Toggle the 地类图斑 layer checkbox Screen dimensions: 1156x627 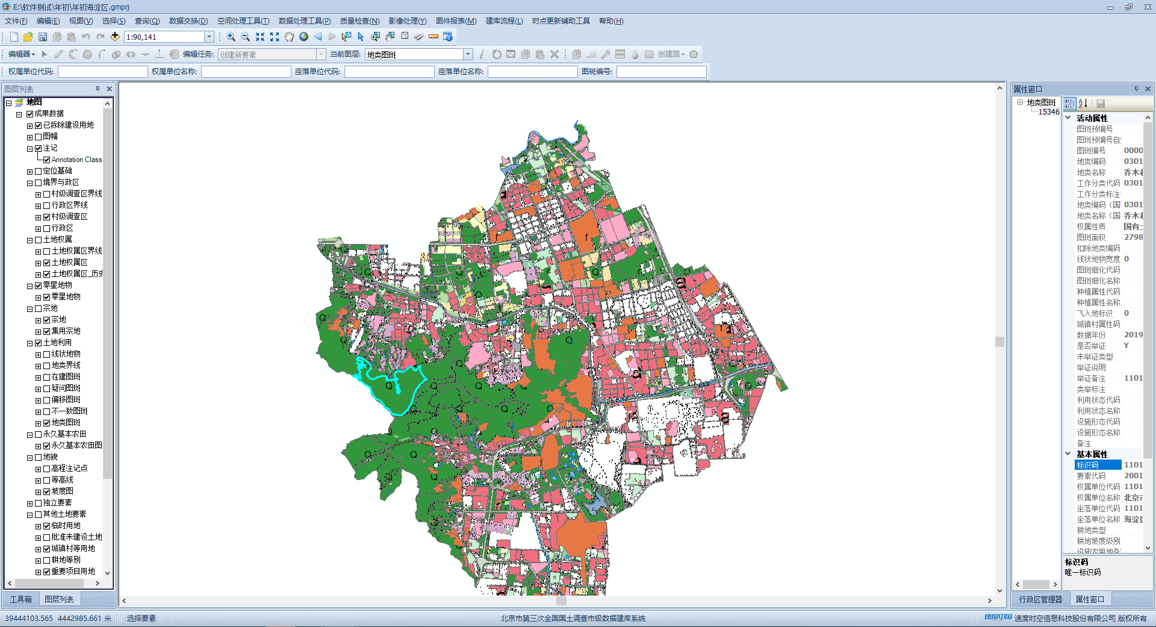[x=47, y=423]
